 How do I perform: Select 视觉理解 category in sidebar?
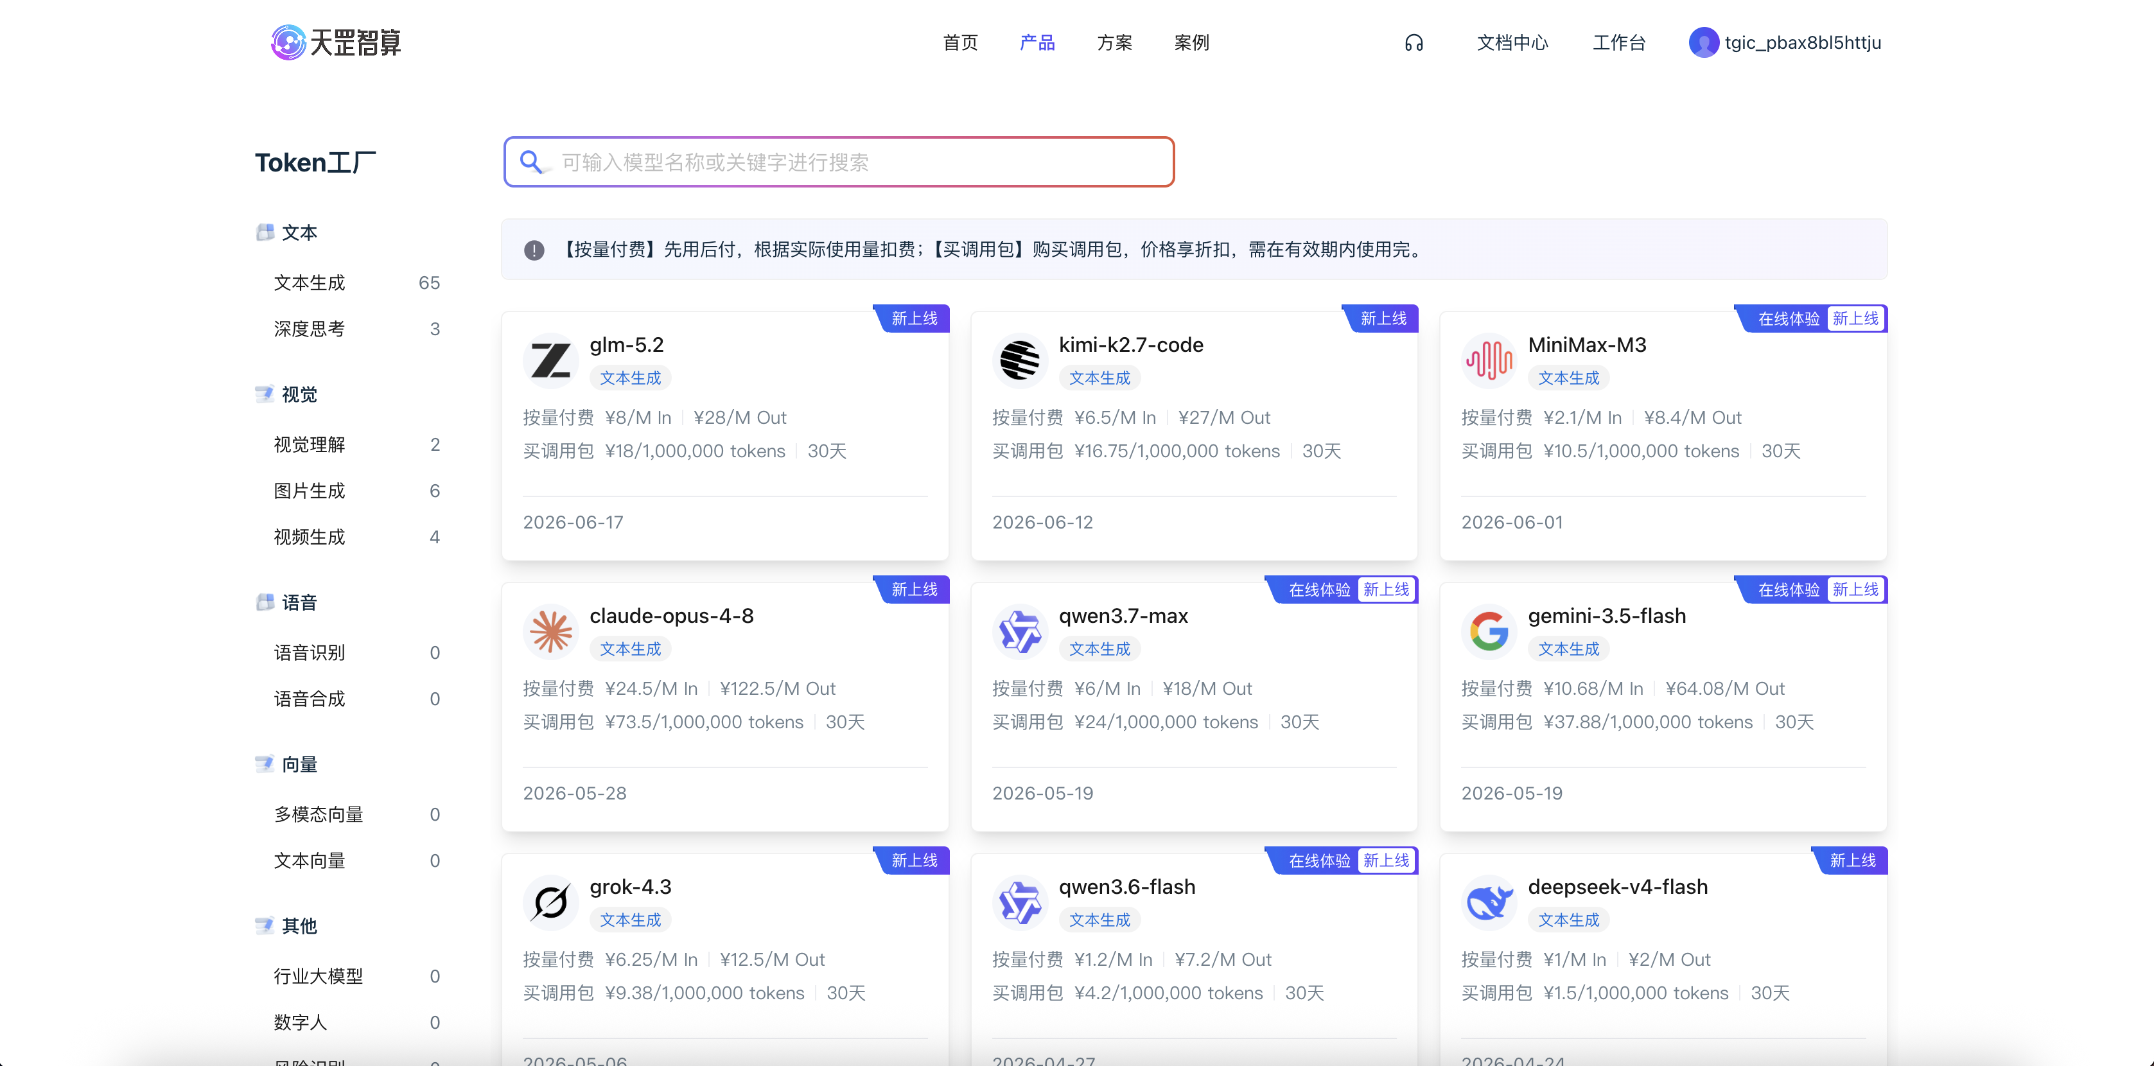coord(357,444)
